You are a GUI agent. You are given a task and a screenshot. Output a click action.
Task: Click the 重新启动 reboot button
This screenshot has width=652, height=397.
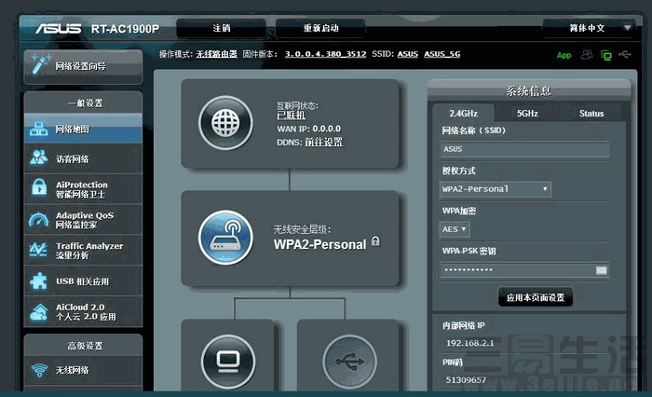click(320, 28)
